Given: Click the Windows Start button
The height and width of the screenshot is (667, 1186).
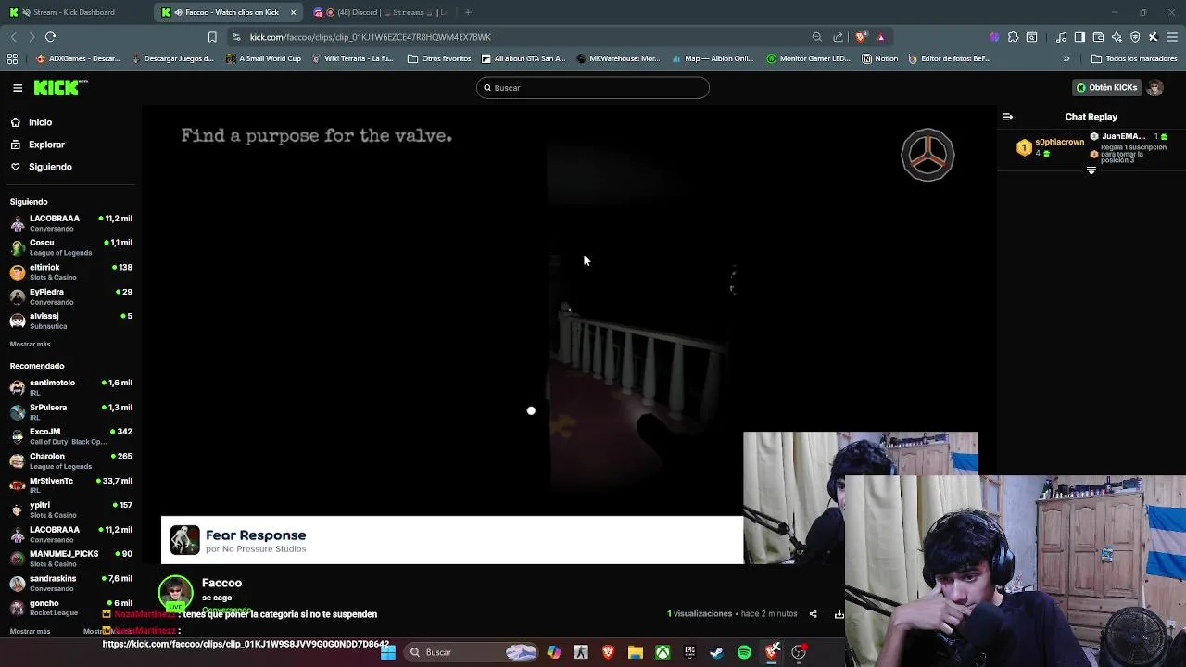Looking at the screenshot, I should 388,652.
